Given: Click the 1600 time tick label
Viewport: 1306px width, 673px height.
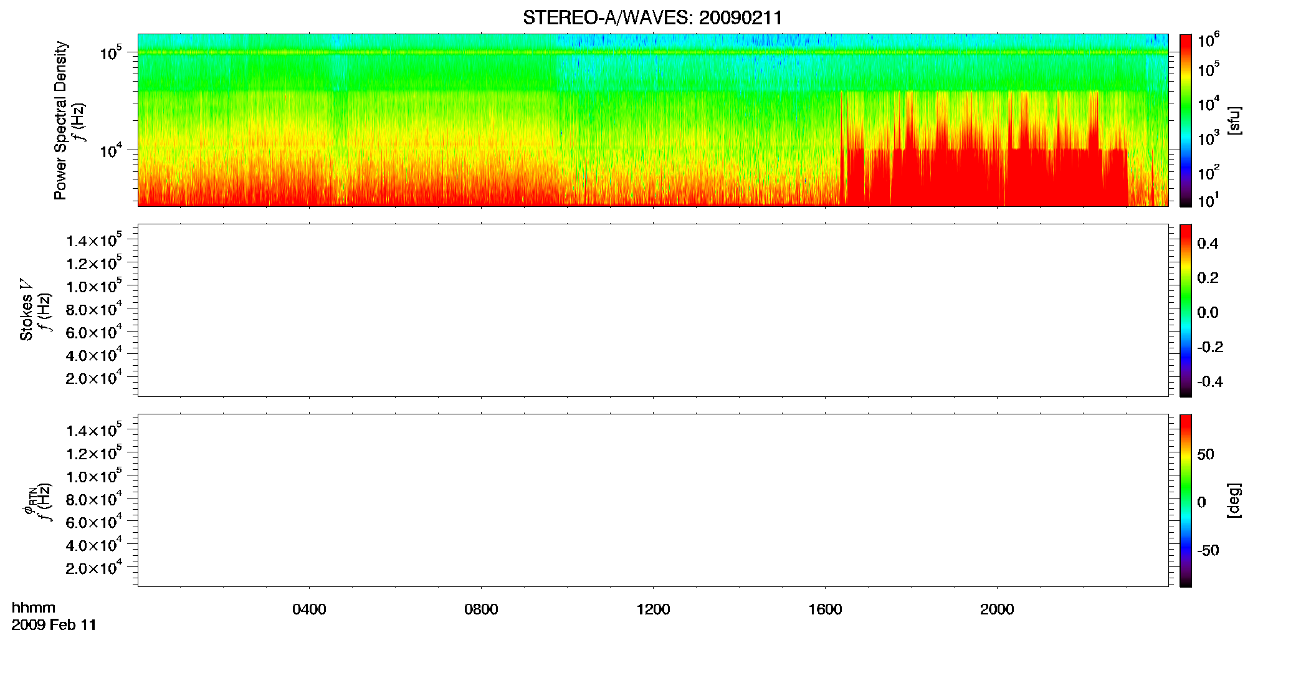Looking at the screenshot, I should tap(825, 609).
